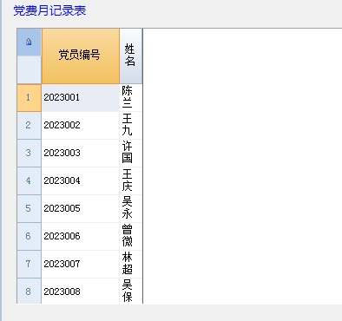The image size is (342, 321).
Task: Click the lock icon in grid corner
Action: point(29,42)
